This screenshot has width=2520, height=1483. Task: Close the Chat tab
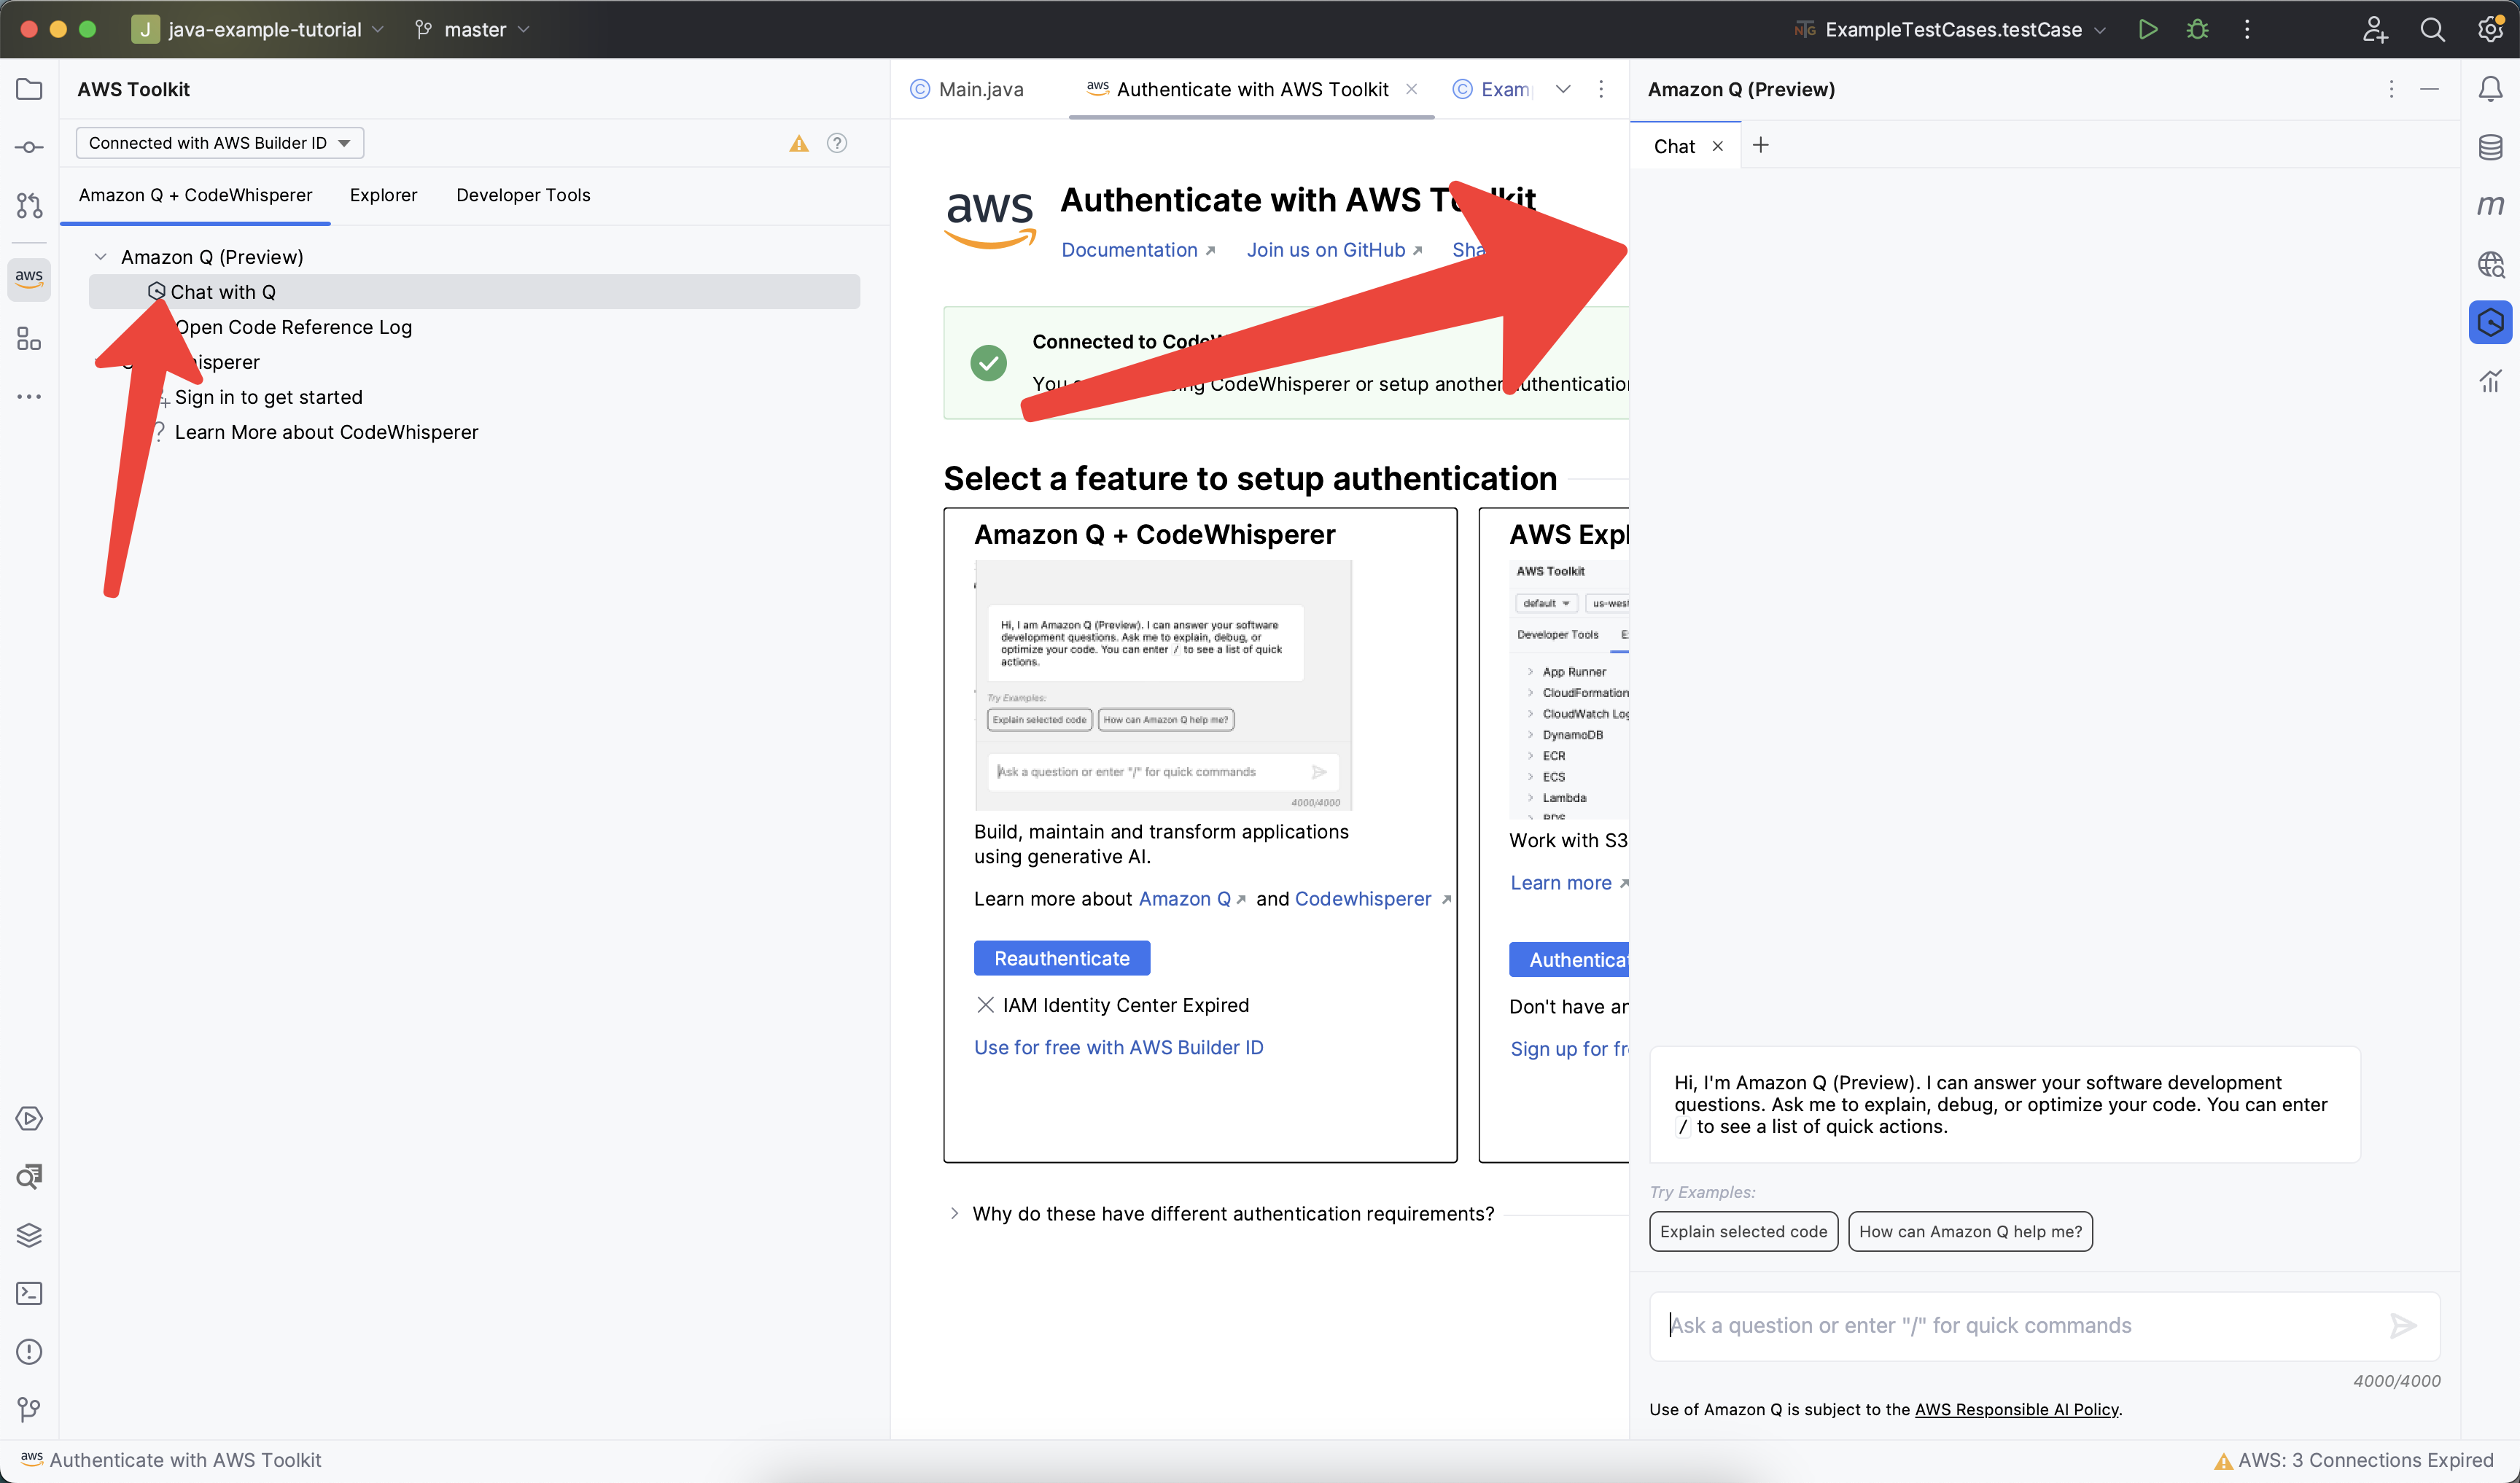coord(1717,146)
